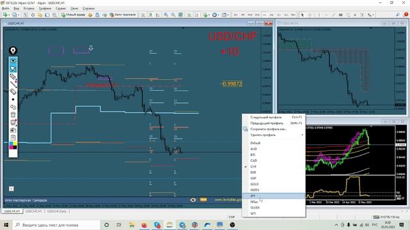Click the Windows taskbar search field
Viewport: 410px width, 230px height.
tap(56, 225)
